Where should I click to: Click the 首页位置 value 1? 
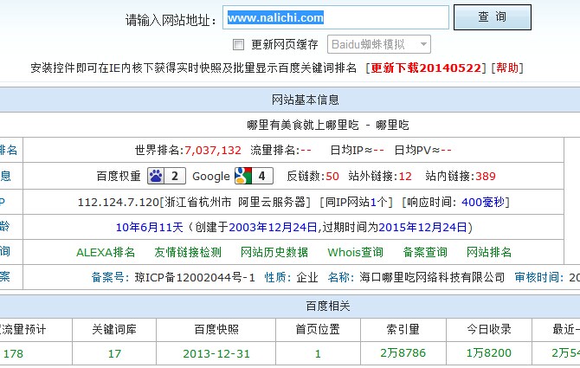pyautogui.click(x=318, y=354)
